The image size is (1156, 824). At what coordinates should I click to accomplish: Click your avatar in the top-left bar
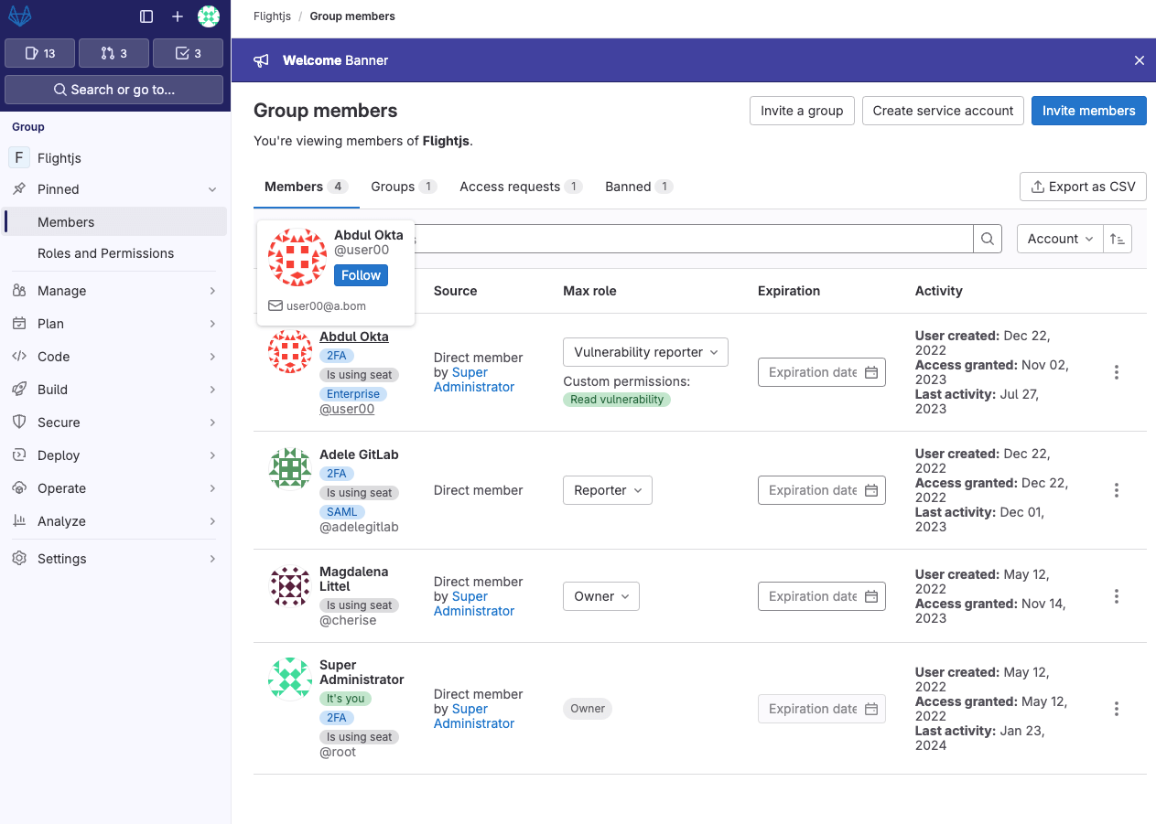click(209, 16)
